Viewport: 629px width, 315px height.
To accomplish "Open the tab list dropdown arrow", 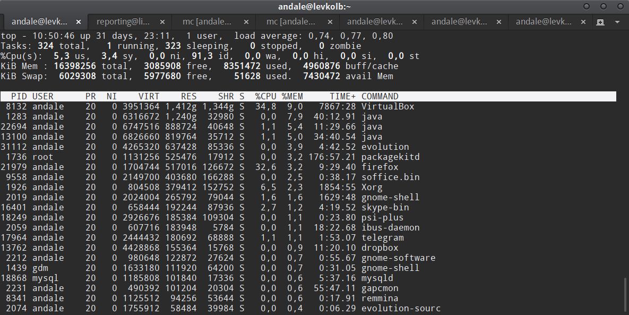I will click(617, 22).
